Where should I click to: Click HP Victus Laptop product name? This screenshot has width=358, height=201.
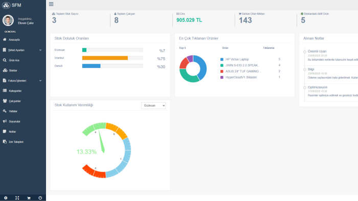237,59
